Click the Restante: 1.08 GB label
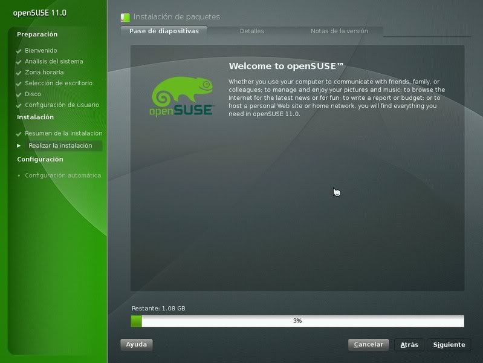Screen dimensions: 483x363 click(158, 309)
